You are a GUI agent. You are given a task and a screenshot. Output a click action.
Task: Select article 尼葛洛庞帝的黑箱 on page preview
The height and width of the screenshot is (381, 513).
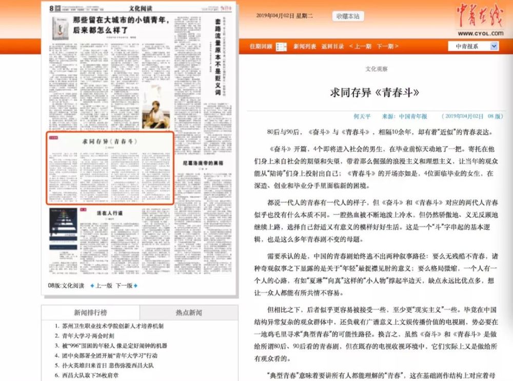click(203, 163)
